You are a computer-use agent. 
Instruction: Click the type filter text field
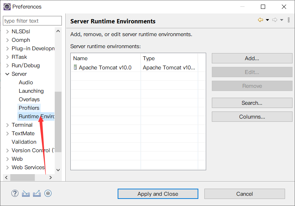[32, 21]
